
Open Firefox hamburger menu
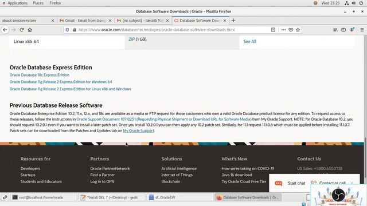point(362,30)
